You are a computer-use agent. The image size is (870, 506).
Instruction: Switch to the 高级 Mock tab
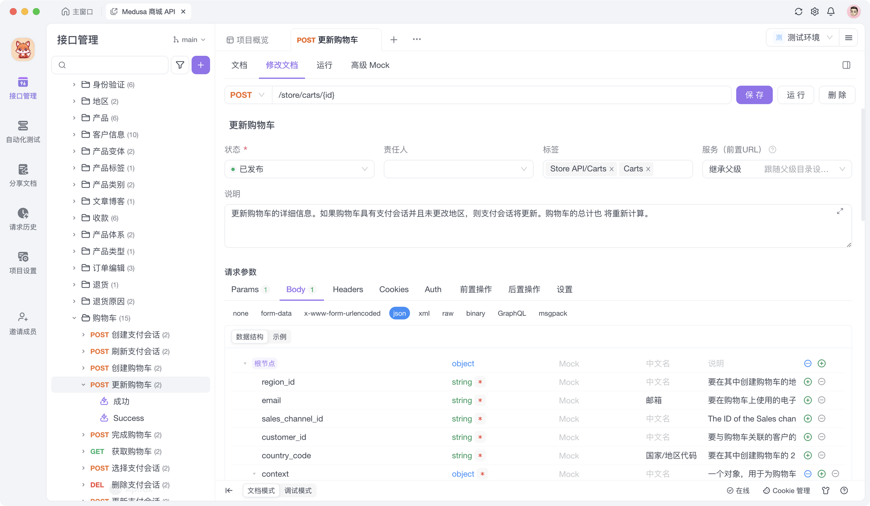(370, 65)
